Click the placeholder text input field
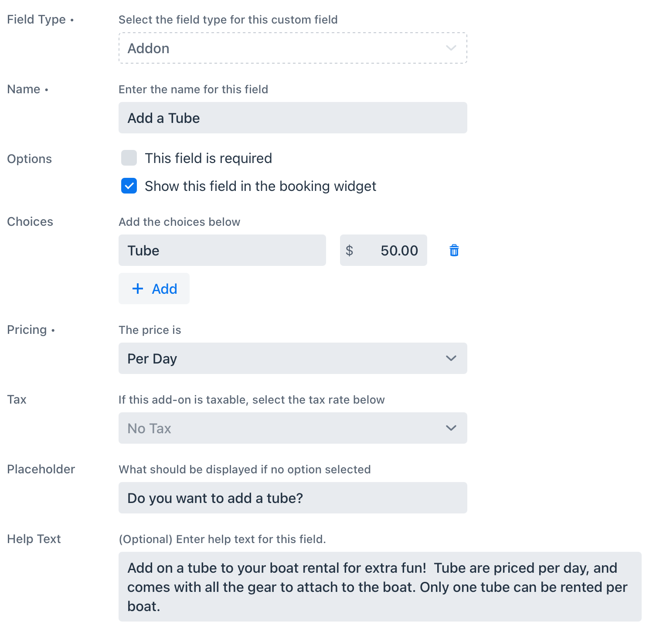Image resolution: width=653 pixels, height=632 pixels. click(x=293, y=498)
